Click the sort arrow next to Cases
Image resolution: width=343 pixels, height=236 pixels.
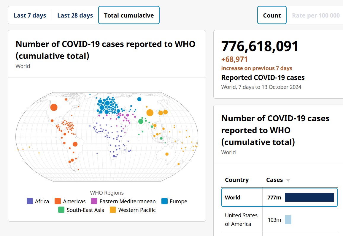[288, 180]
